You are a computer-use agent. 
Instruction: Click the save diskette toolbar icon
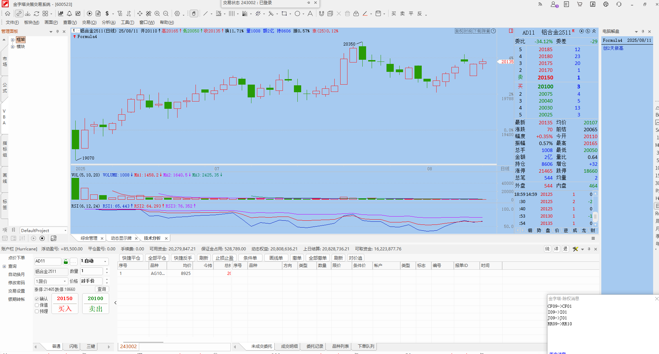(x=378, y=13)
